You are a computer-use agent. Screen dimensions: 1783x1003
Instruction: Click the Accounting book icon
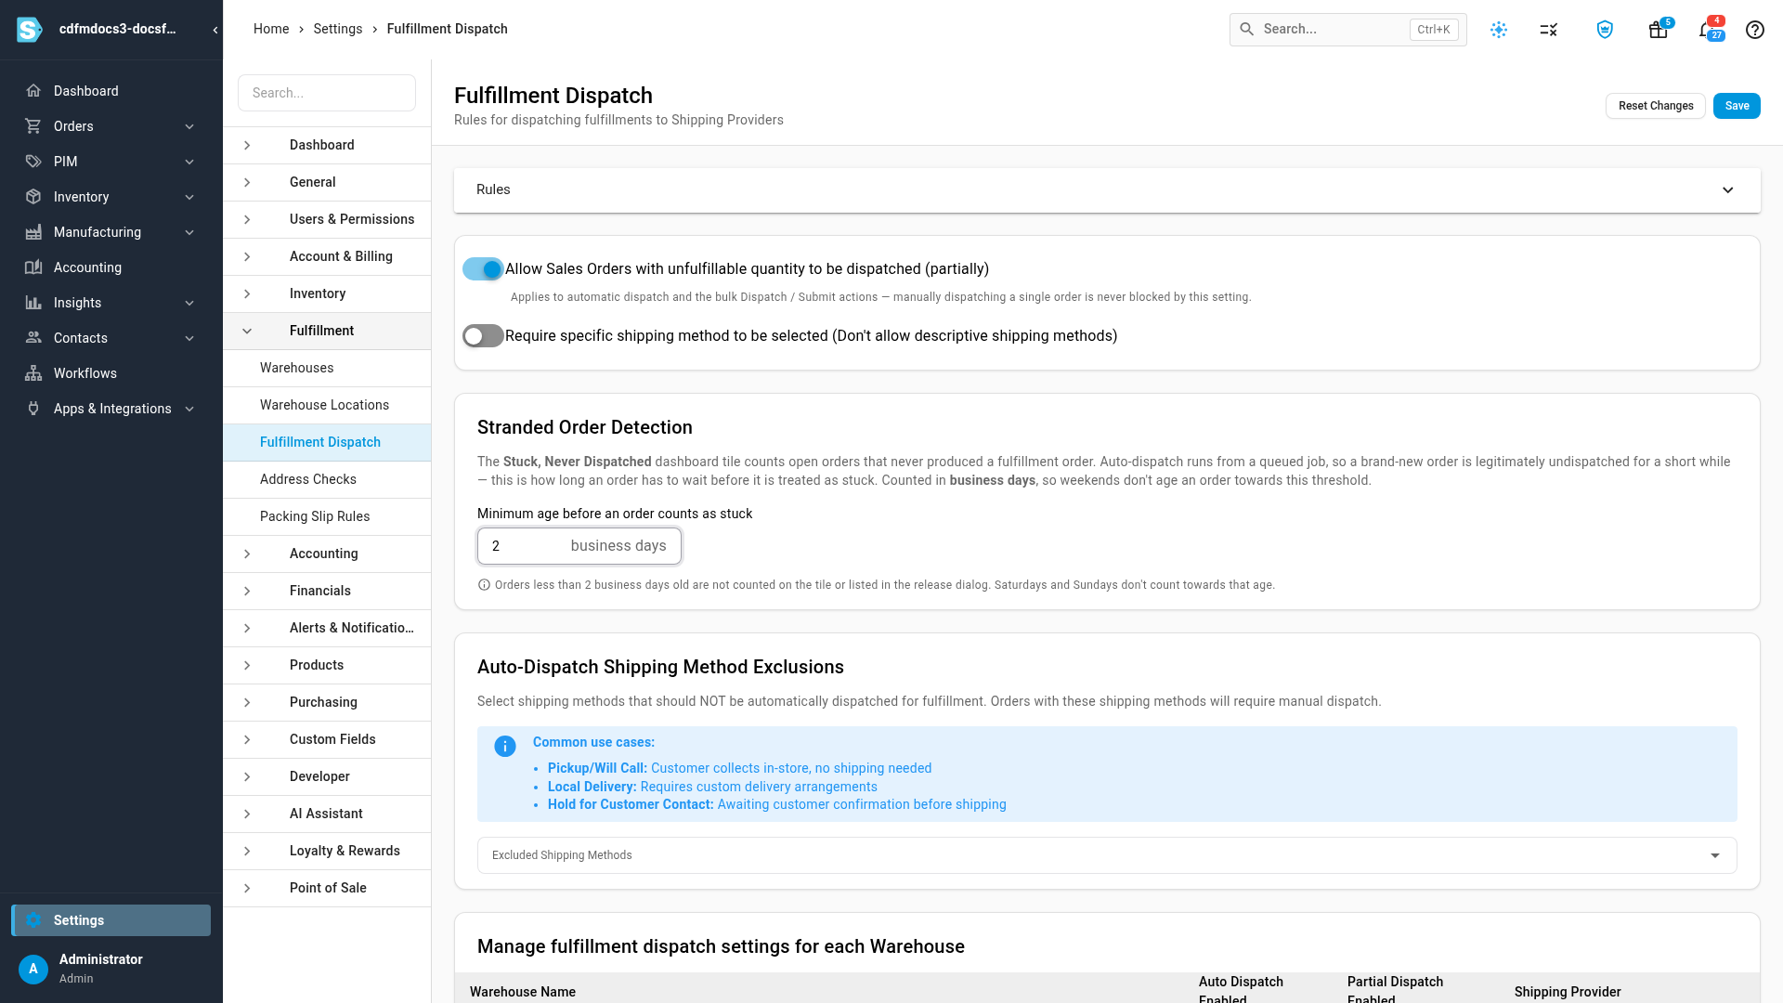[x=33, y=267]
